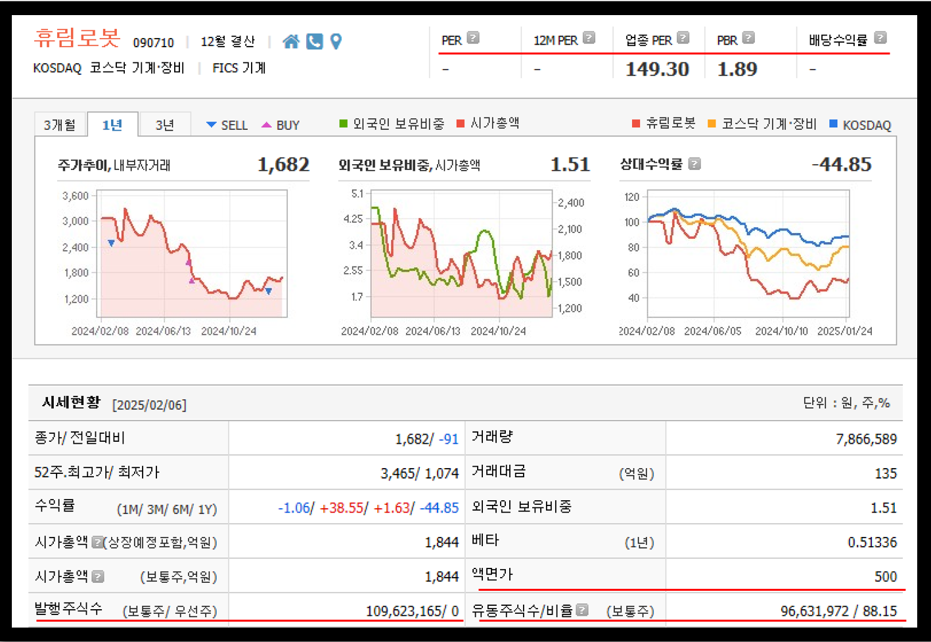Click 베타 value 0.51336

pyautogui.click(x=872, y=542)
